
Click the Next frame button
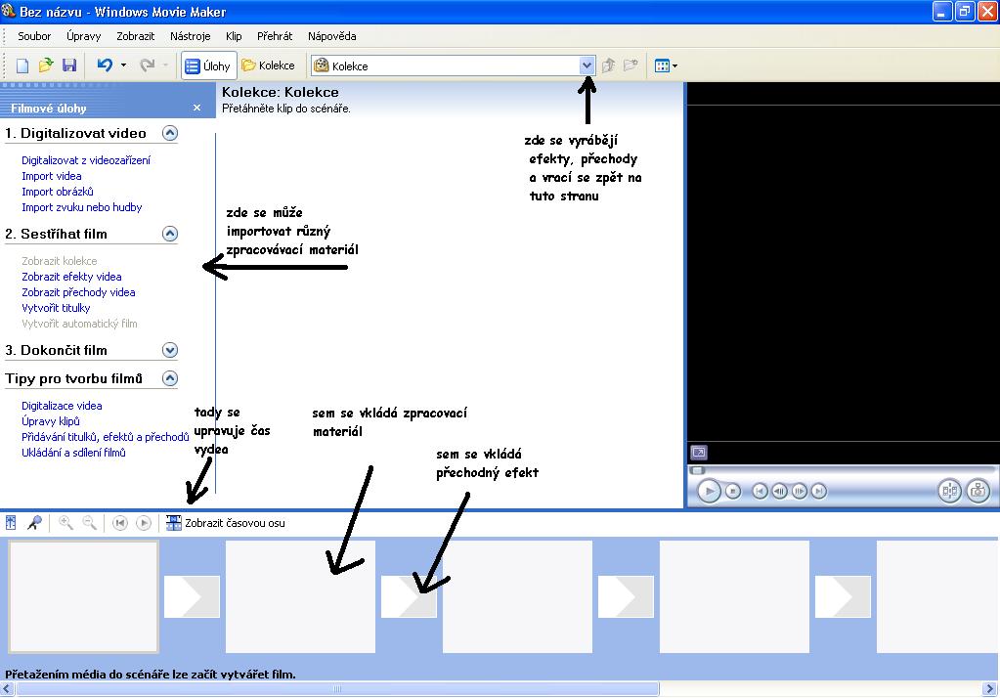coord(799,491)
